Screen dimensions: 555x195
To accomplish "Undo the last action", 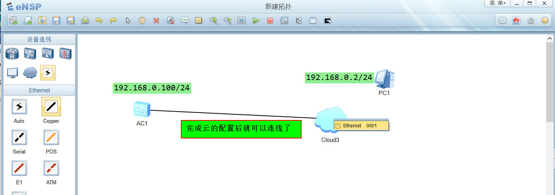I will pos(99,20).
